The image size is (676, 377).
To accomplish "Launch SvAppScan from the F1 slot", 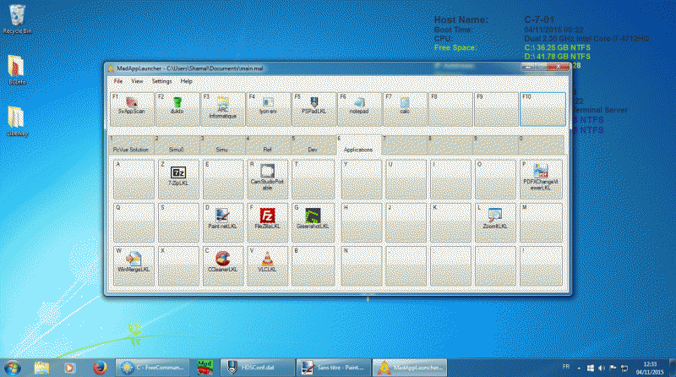I will (132, 109).
